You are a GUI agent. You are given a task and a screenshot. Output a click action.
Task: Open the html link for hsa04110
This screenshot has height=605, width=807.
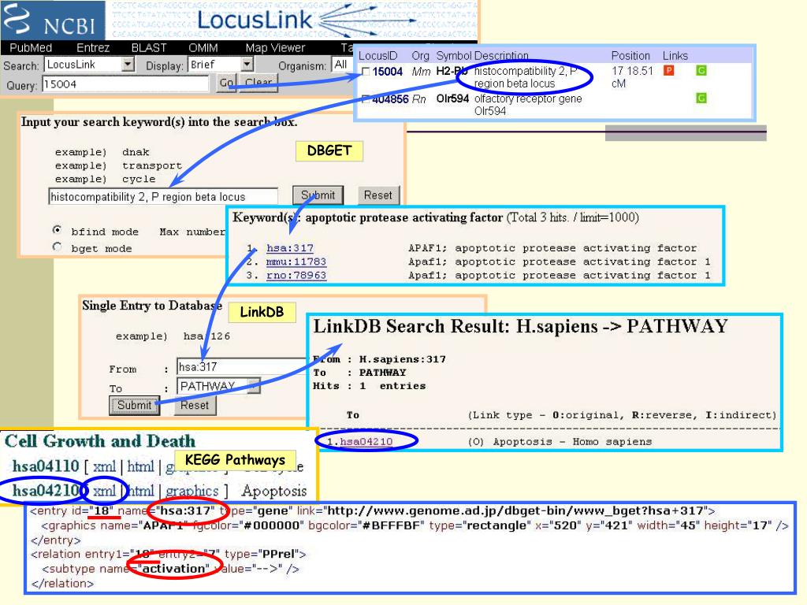coord(140,466)
